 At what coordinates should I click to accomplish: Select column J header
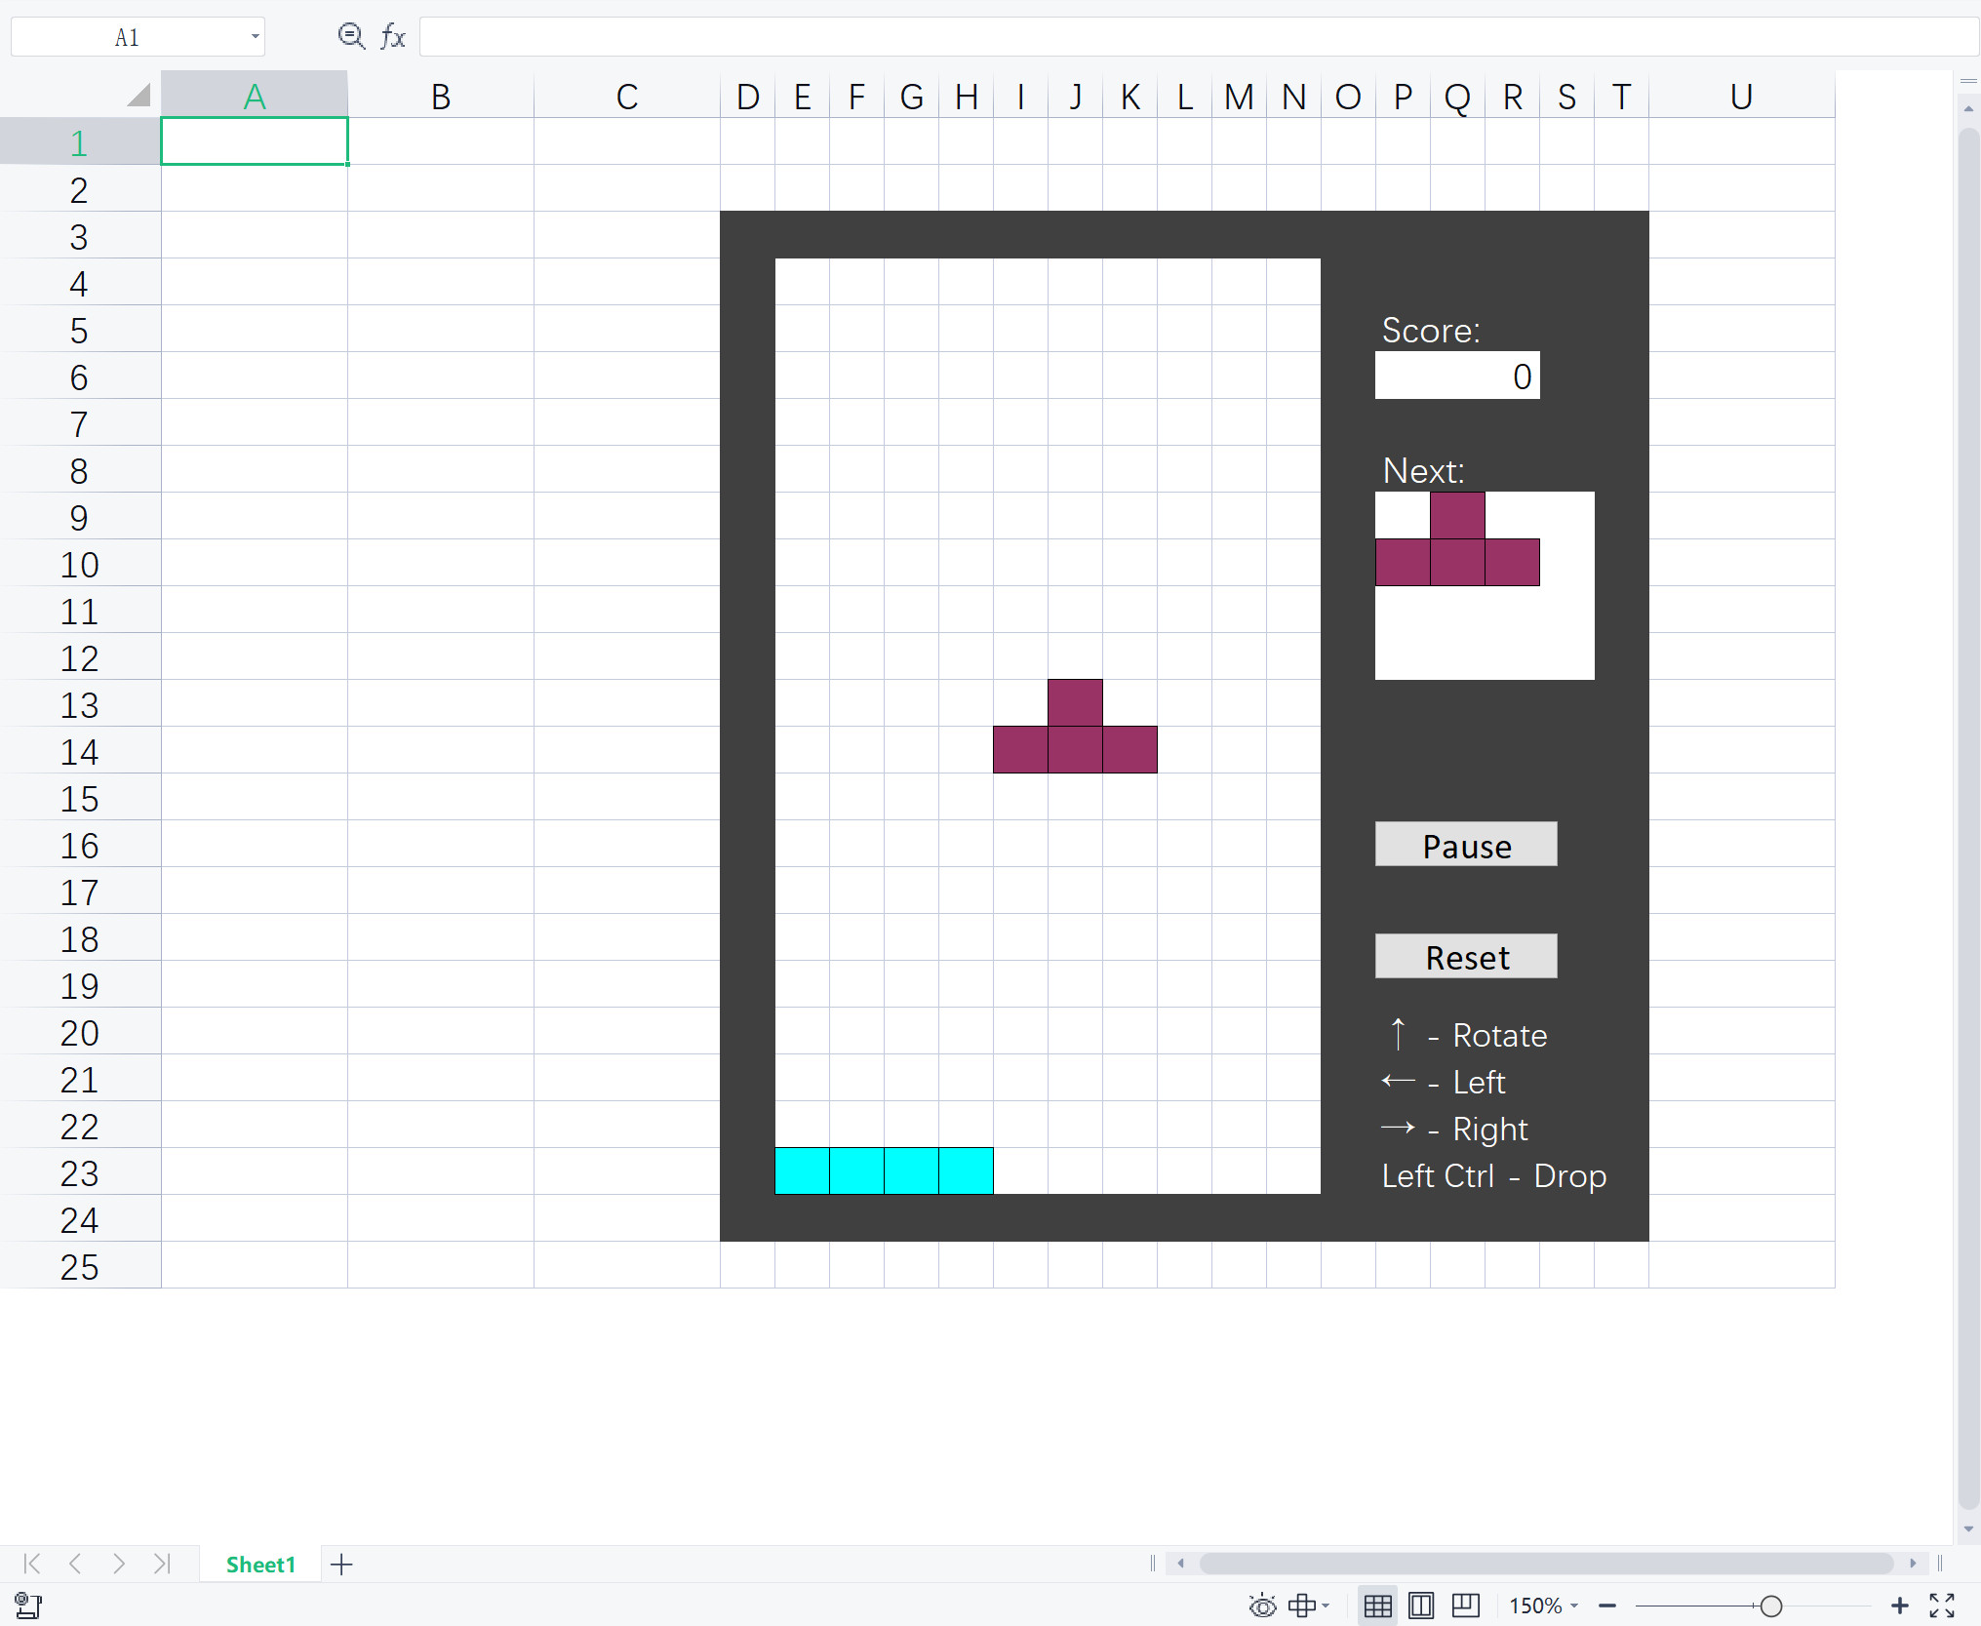click(x=1076, y=96)
